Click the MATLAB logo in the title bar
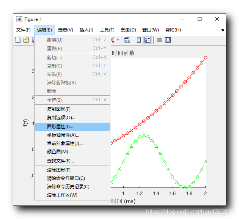Viewport: 239px width, 219px height. 19,19
